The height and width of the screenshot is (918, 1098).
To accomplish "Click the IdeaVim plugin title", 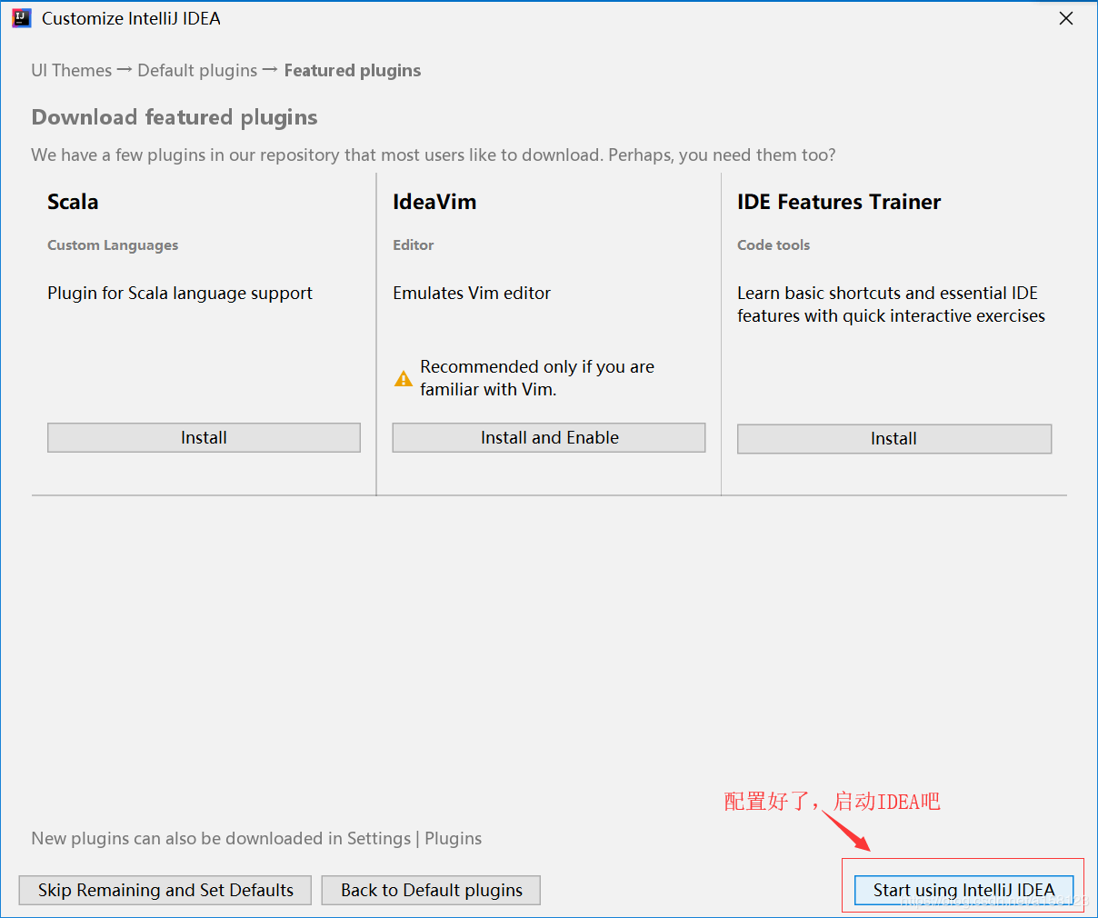I will [x=434, y=202].
